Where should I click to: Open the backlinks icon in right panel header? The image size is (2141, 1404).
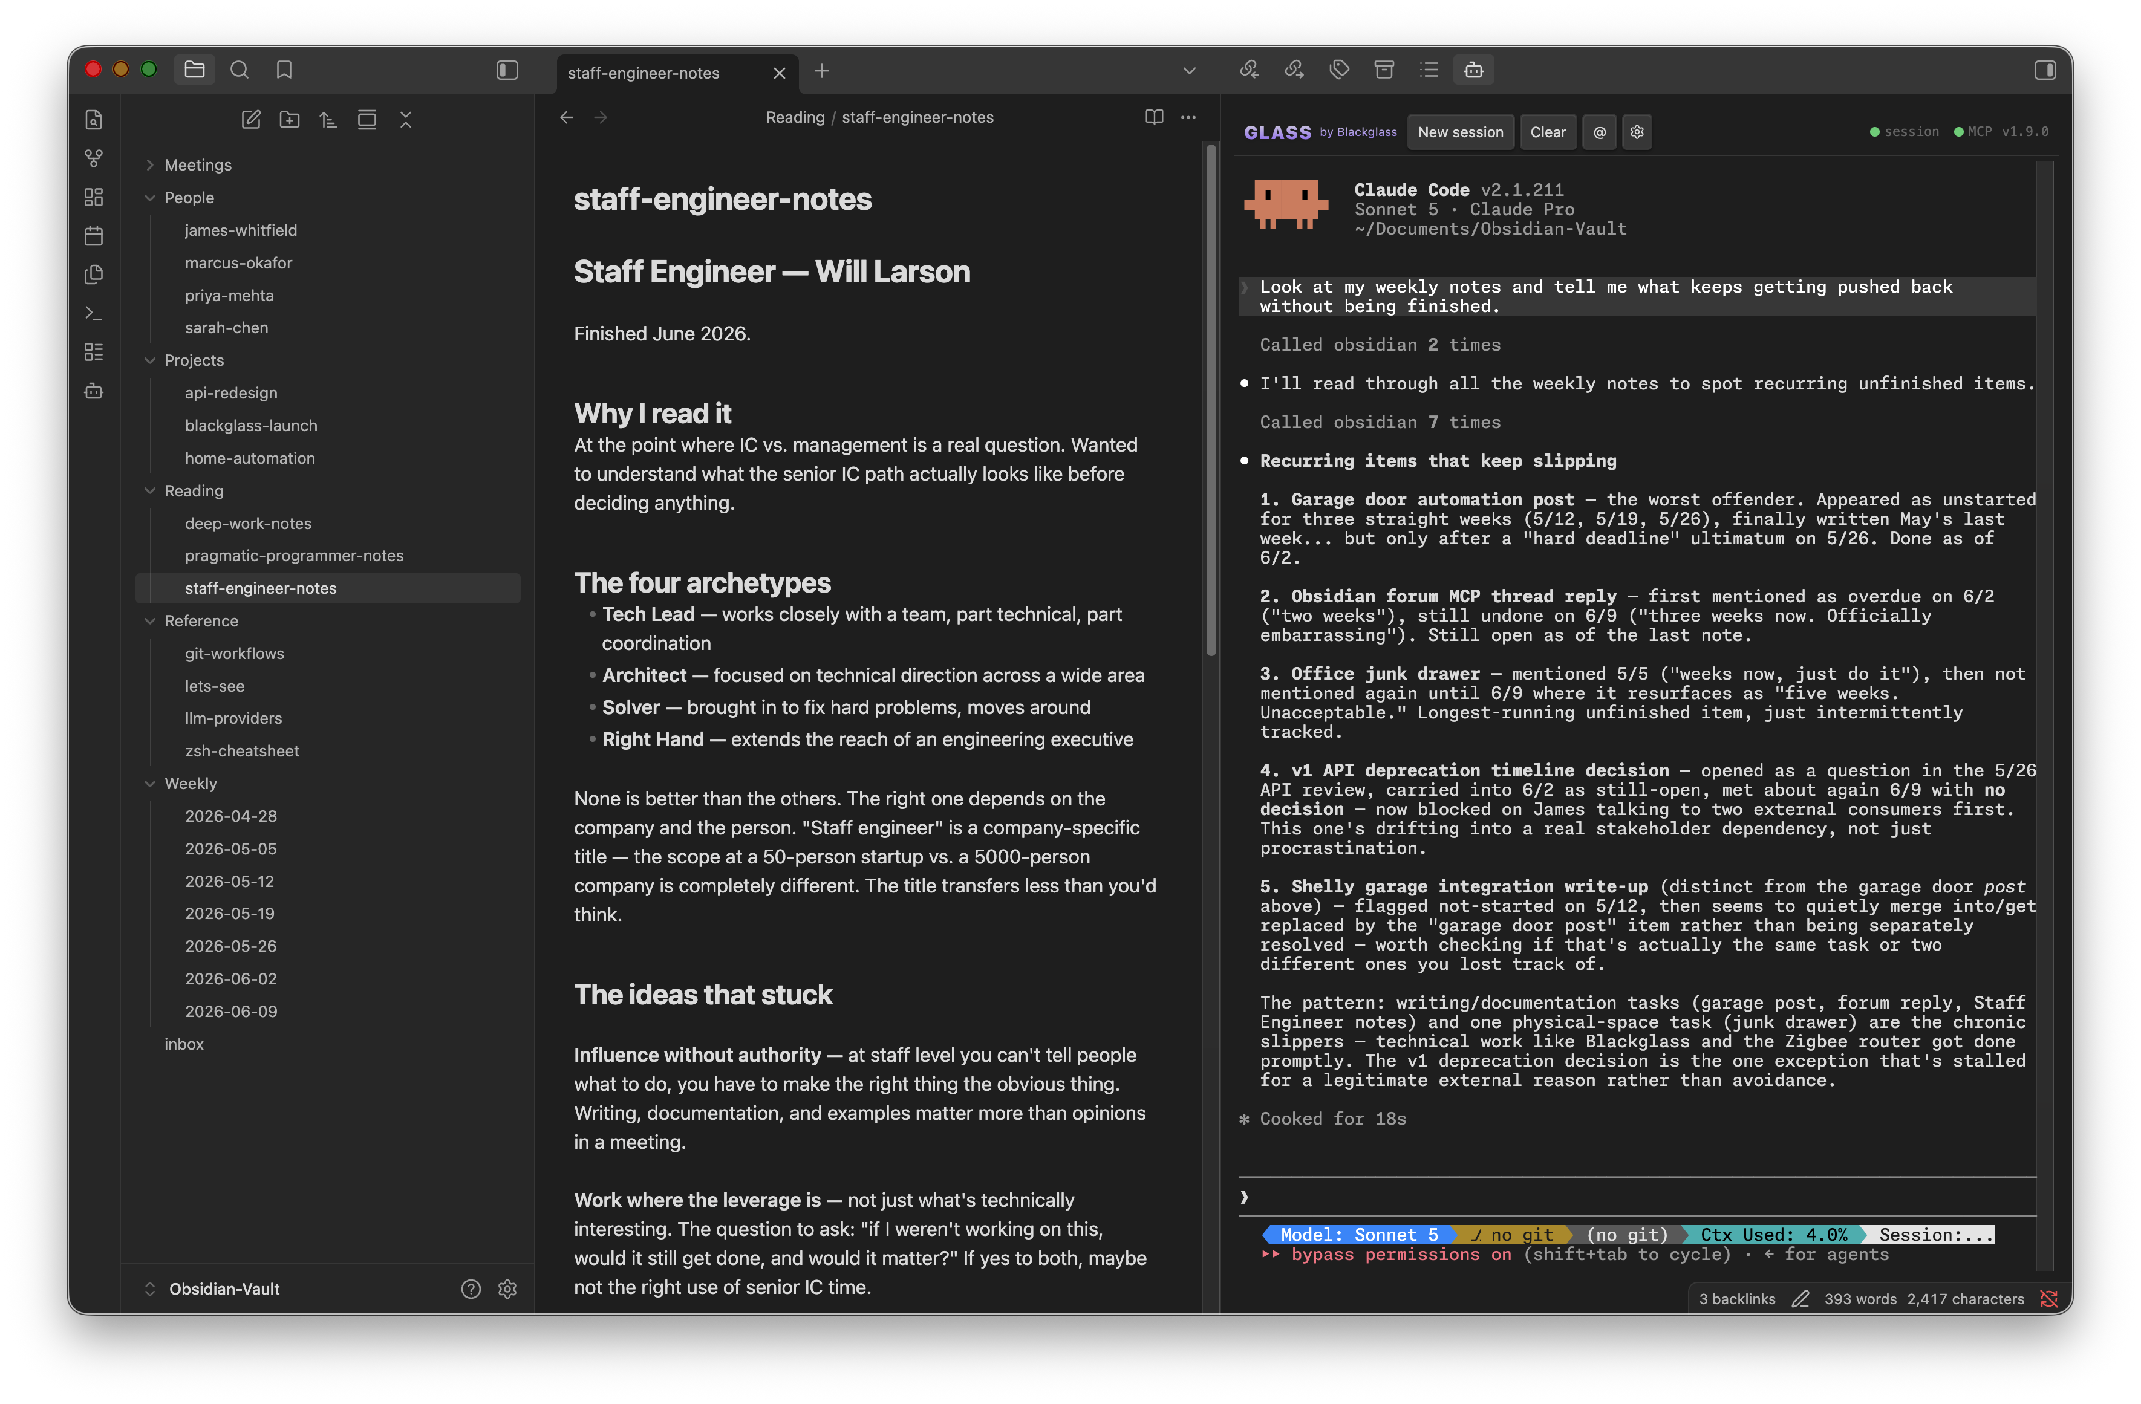[x=1249, y=70]
